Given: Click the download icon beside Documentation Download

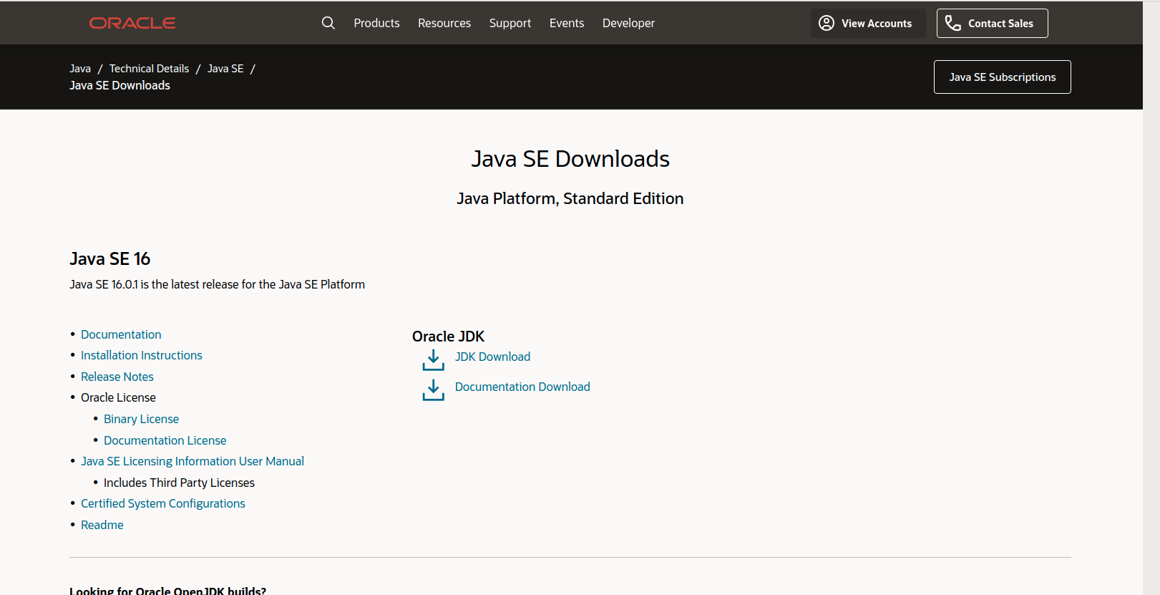Looking at the screenshot, I should point(433,390).
